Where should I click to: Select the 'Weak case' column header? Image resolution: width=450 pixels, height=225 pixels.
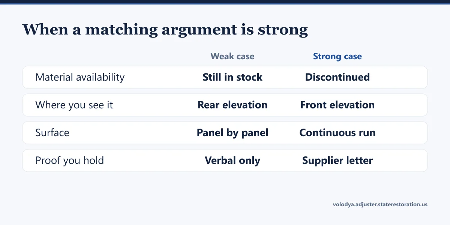[232, 57]
